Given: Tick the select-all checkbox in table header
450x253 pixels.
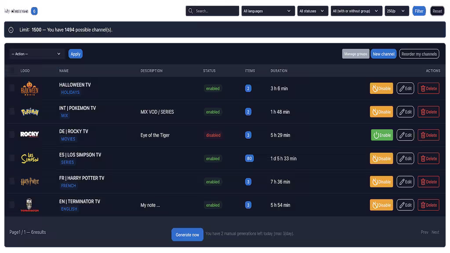Looking at the screenshot, I should [x=12, y=71].
